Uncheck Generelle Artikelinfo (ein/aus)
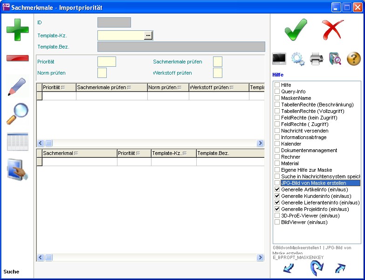Screen dimensions: 365x280 pyautogui.click(x=277, y=189)
